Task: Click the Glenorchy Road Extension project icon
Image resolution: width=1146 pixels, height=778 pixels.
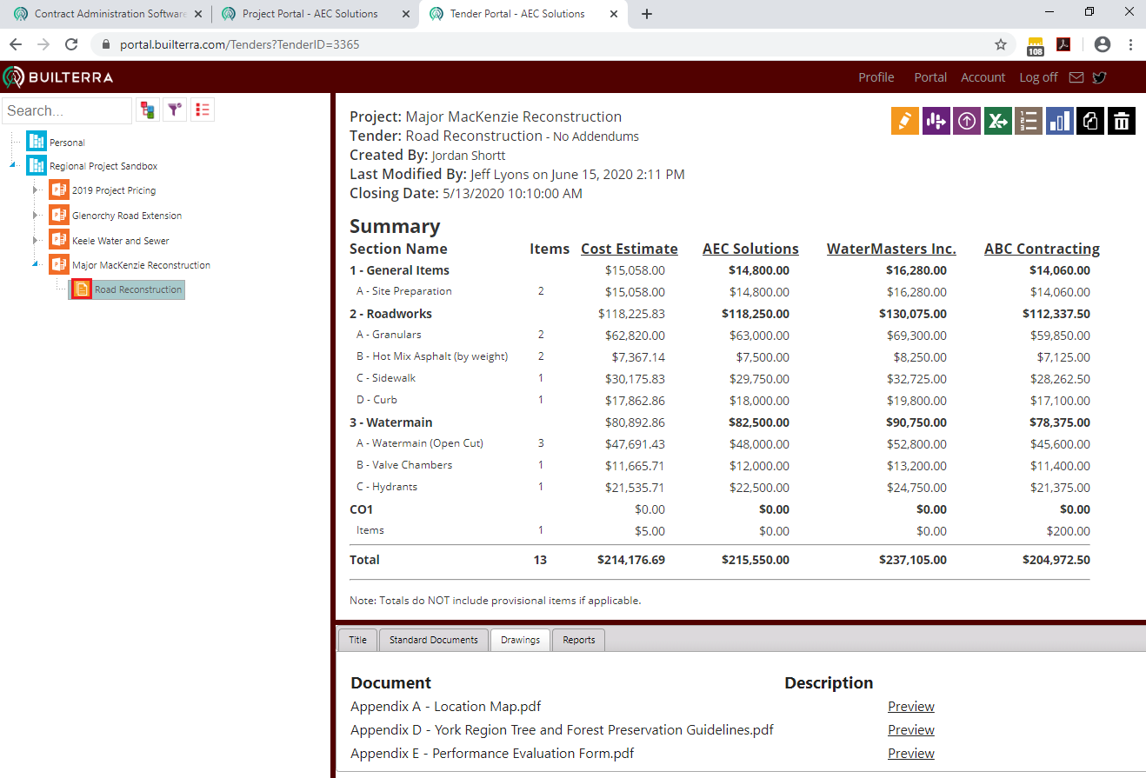Action: coord(59,215)
